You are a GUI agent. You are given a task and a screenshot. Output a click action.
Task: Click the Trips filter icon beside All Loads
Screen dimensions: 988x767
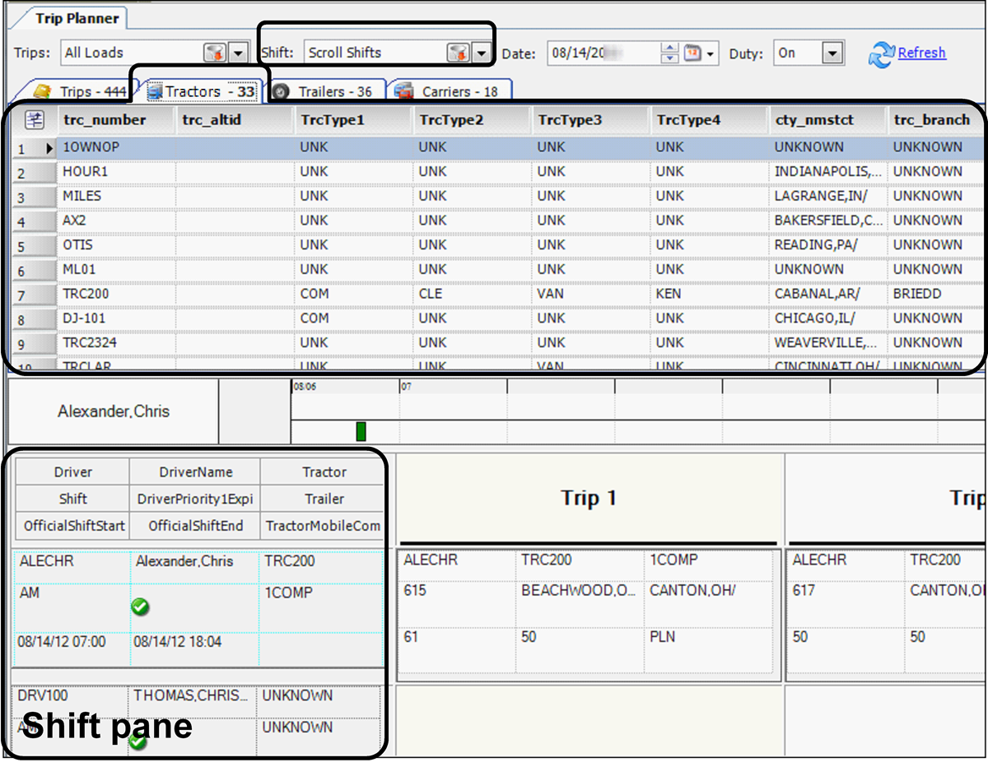[215, 53]
